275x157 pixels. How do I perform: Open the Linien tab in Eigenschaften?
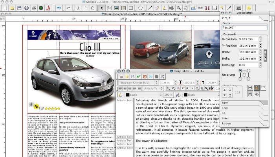pyautogui.click(x=244, y=119)
